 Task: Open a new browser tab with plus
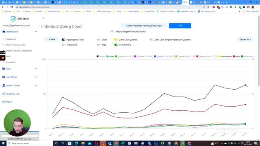pos(226,2)
